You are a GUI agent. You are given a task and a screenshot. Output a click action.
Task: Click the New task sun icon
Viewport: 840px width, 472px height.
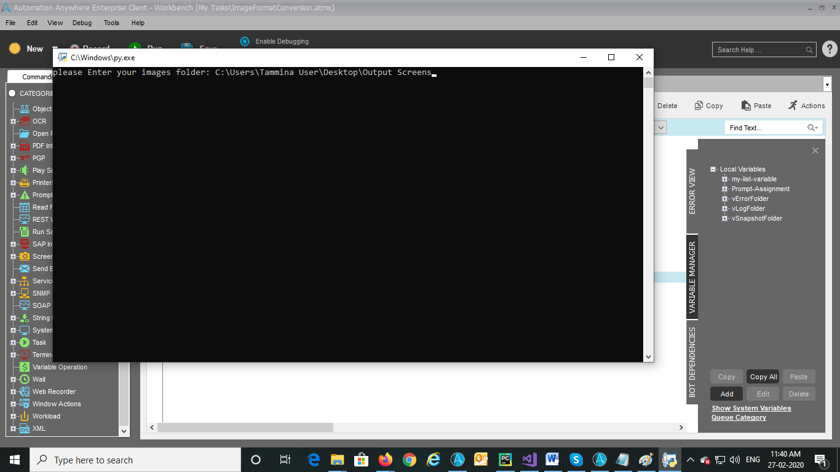click(x=15, y=49)
